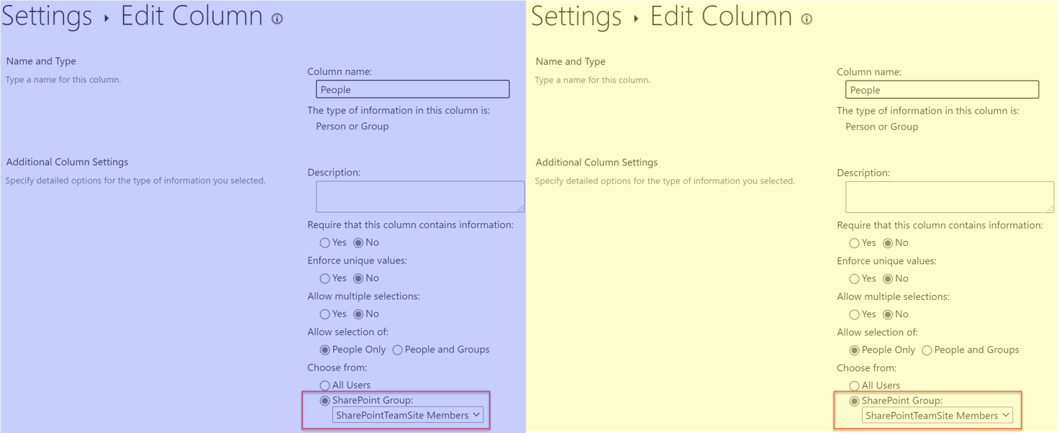Click Column name field in blue panel
Screen dimensions: 1059x433
click(x=413, y=89)
